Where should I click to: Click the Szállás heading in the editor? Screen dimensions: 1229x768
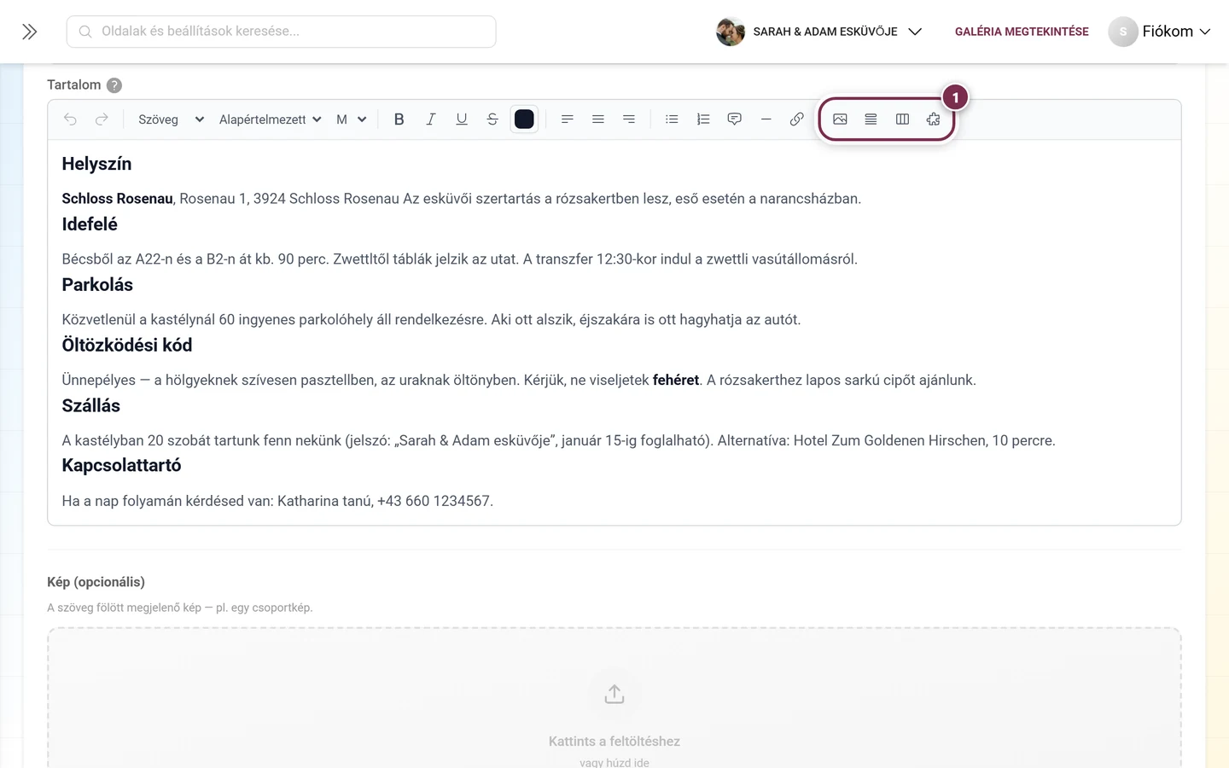coord(91,406)
